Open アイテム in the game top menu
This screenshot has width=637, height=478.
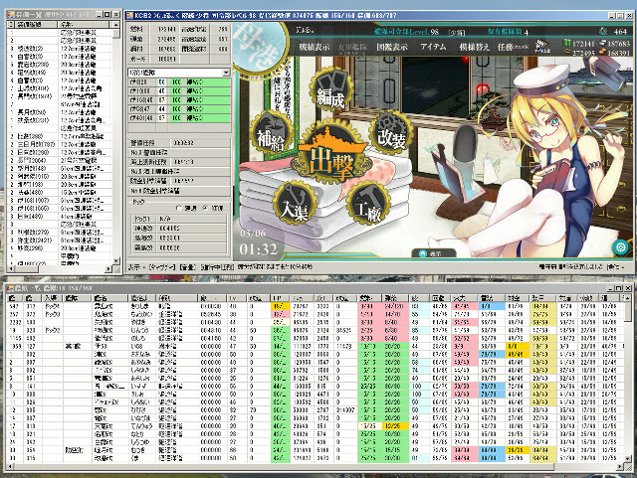(x=433, y=47)
